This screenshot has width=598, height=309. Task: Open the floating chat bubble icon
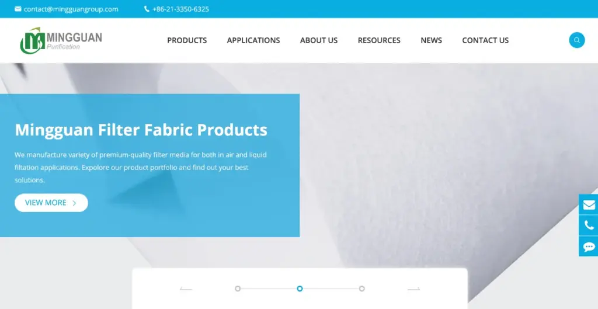(x=589, y=246)
